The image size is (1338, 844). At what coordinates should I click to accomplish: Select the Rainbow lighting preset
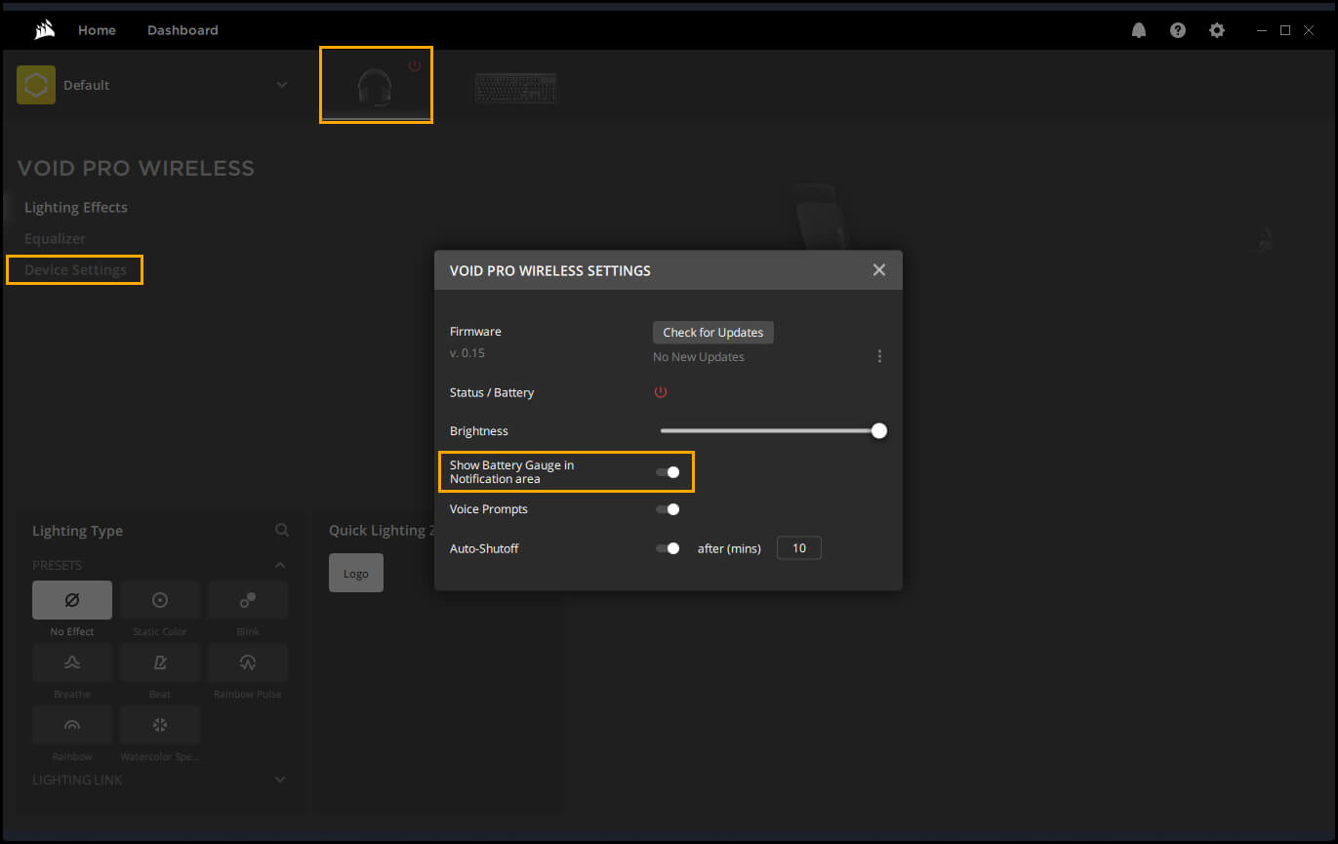tap(72, 725)
